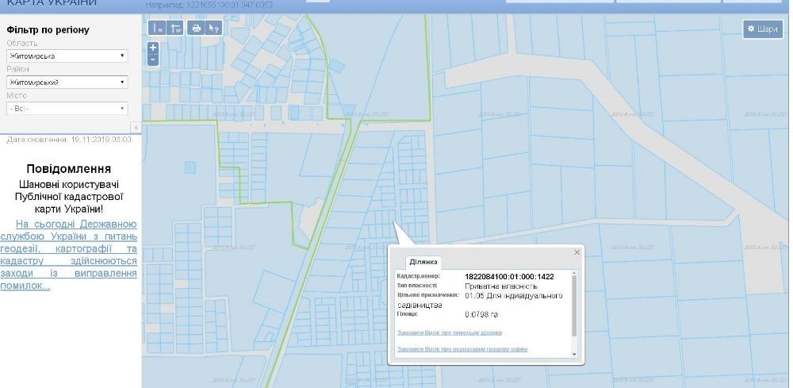This screenshot has height=388, width=793.
Task: Open the Область dropdown showing Житомирська
Action: pos(67,56)
